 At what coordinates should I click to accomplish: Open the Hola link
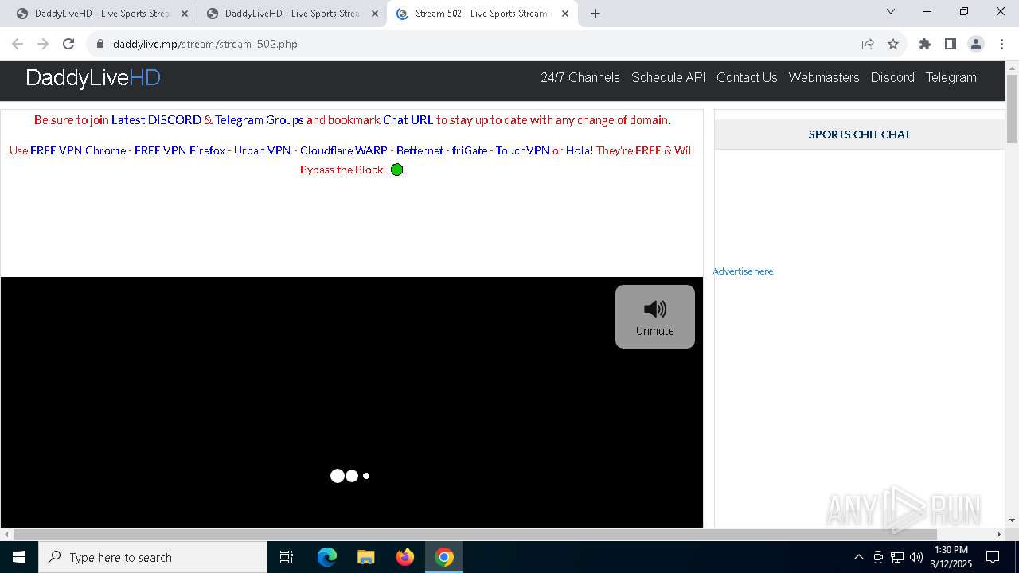(x=579, y=150)
